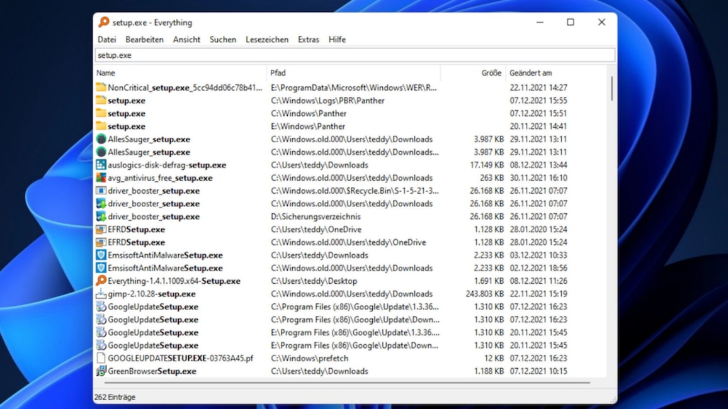
Task: Click the EmsisoftAntiMalwareSetup.exe icon dated 03.12.2021
Action: point(101,255)
